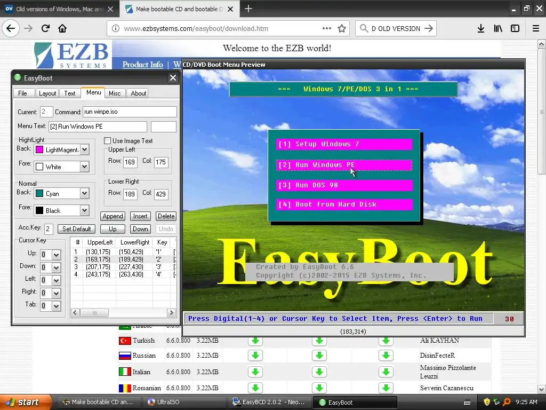
Task: Click last green download arrow in Russian row
Action: (386, 355)
